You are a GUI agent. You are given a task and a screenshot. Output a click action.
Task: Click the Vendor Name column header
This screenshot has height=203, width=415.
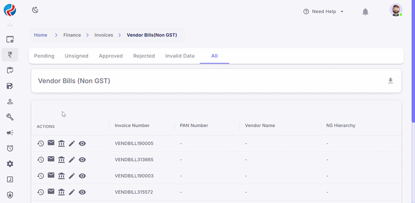coord(260,126)
